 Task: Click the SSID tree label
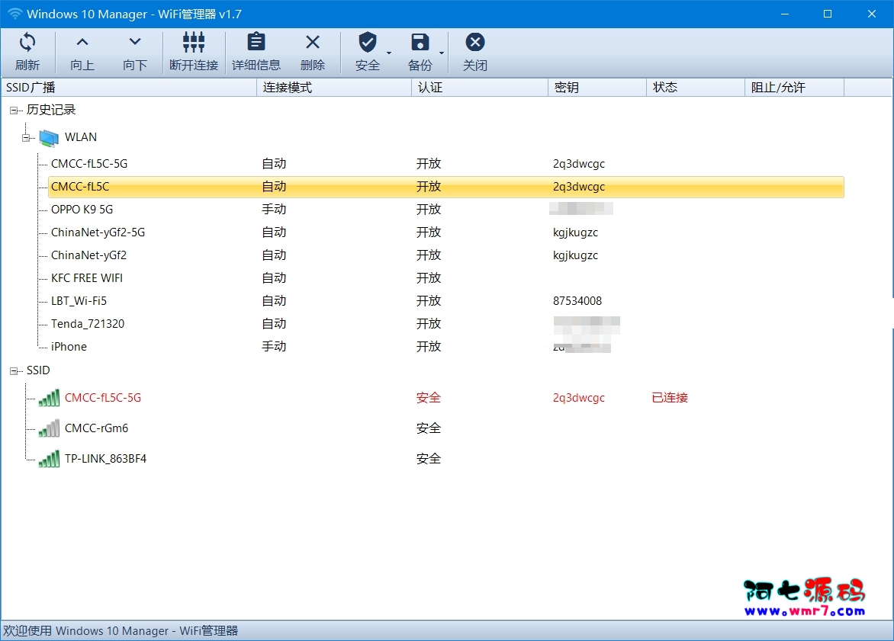(x=38, y=370)
